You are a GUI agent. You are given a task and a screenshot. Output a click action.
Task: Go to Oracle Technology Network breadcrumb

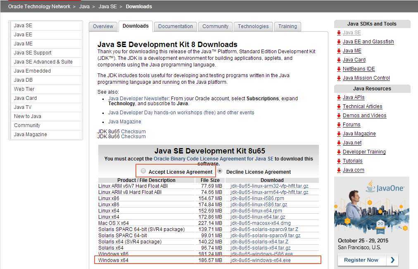[39, 6]
